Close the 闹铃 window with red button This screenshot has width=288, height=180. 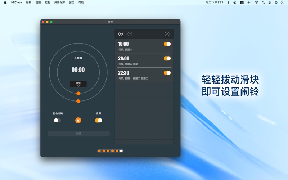click(x=43, y=22)
